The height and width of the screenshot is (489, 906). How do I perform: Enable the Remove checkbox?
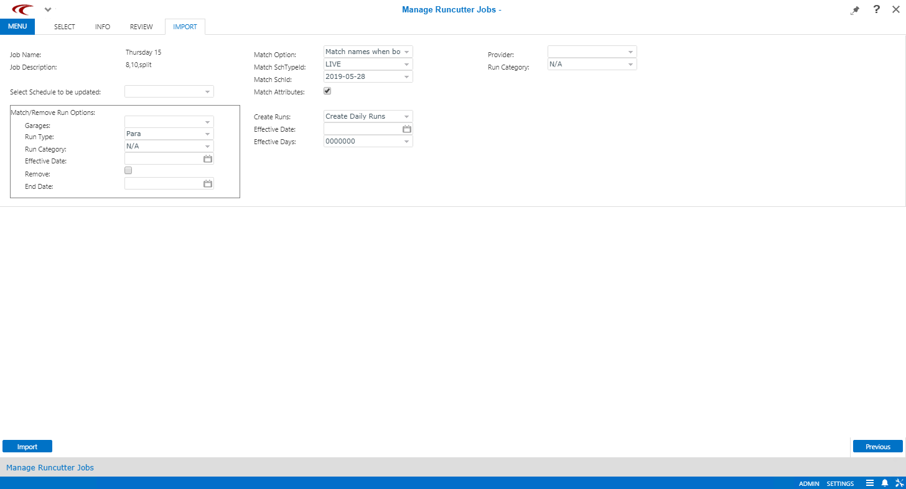(128, 170)
